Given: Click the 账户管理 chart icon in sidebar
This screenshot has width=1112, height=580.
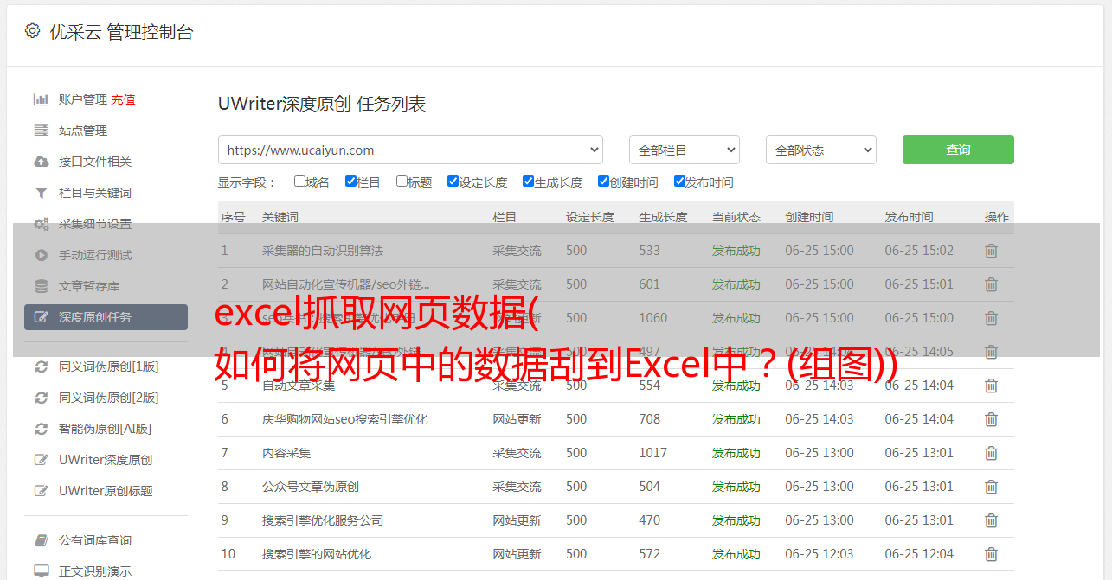Looking at the screenshot, I should 41,99.
